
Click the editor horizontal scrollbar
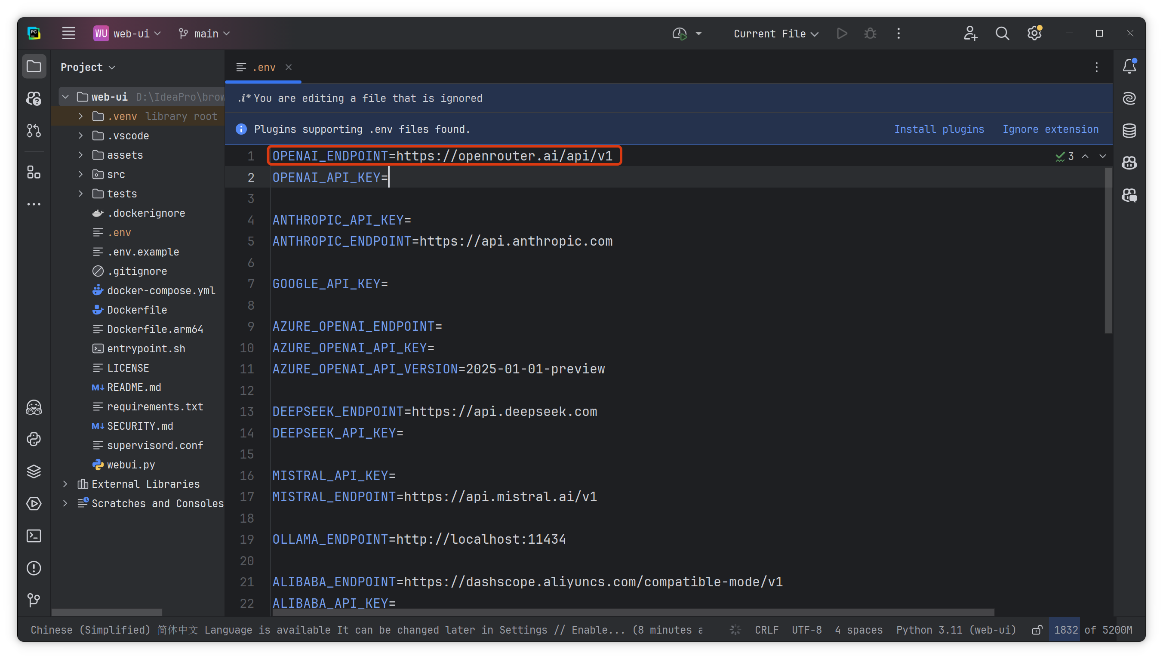tap(634, 612)
